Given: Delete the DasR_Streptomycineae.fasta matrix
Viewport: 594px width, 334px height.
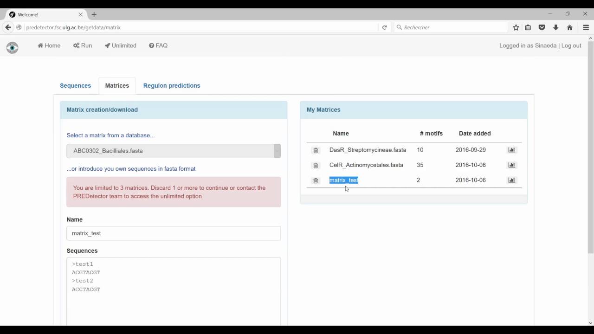Looking at the screenshot, I should pos(316,150).
